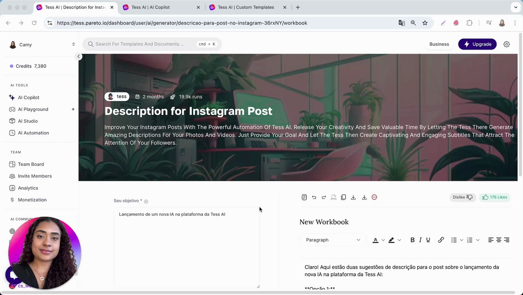Open the document notes icon in workbook toolbar

pos(304,197)
